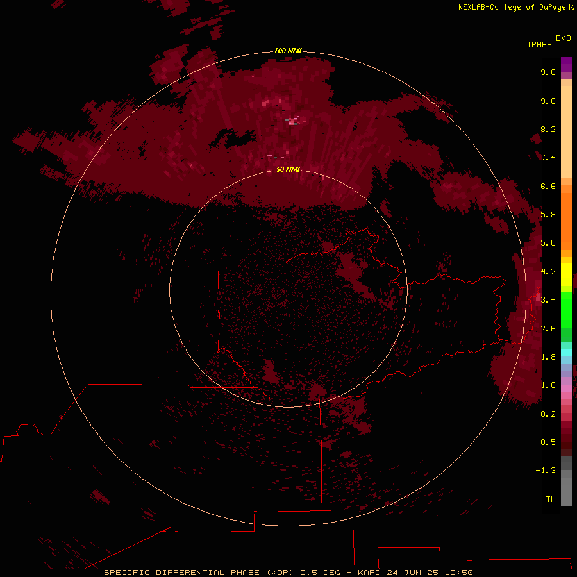Click the DKD units label
The image size is (577, 577).
tap(564, 38)
